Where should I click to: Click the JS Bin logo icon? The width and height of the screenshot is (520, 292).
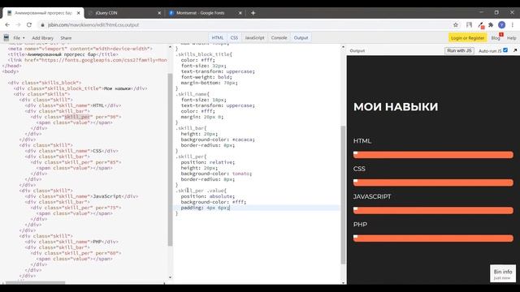click(6, 38)
